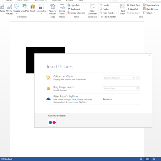Viewport: 161px width, 161px height.
Task: Close the Insert Pictures dialog
Action: (x=149, y=56)
